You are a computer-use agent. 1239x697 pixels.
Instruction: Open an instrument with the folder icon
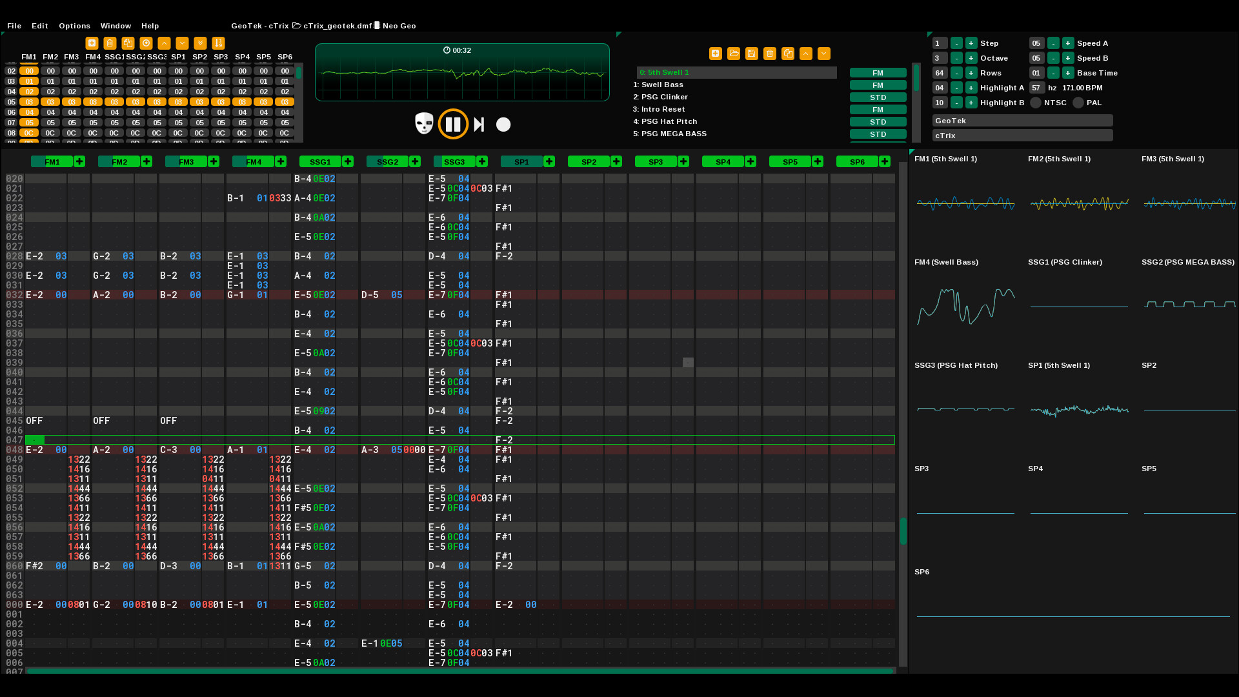734,54
